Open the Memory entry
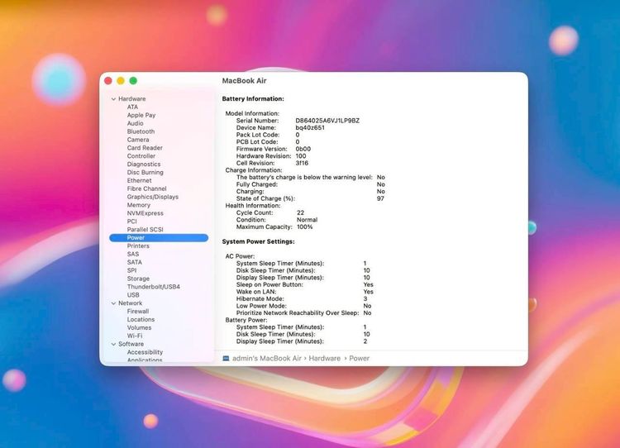This screenshot has height=448, width=620. tap(138, 205)
